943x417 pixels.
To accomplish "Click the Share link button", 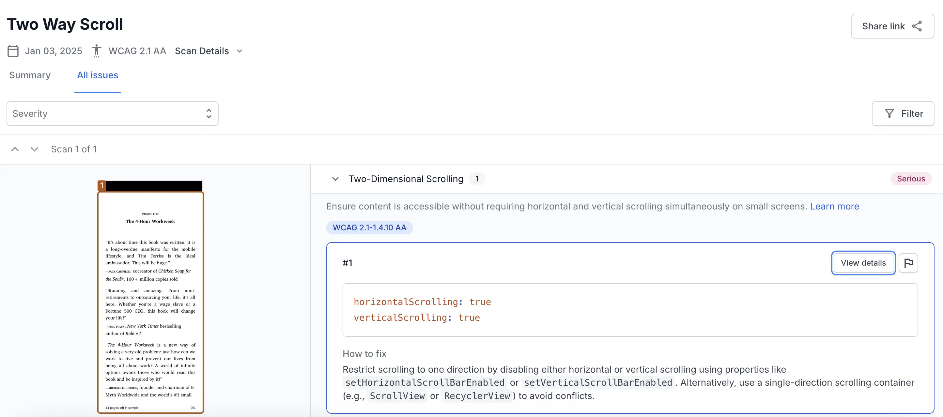I will click(x=892, y=26).
